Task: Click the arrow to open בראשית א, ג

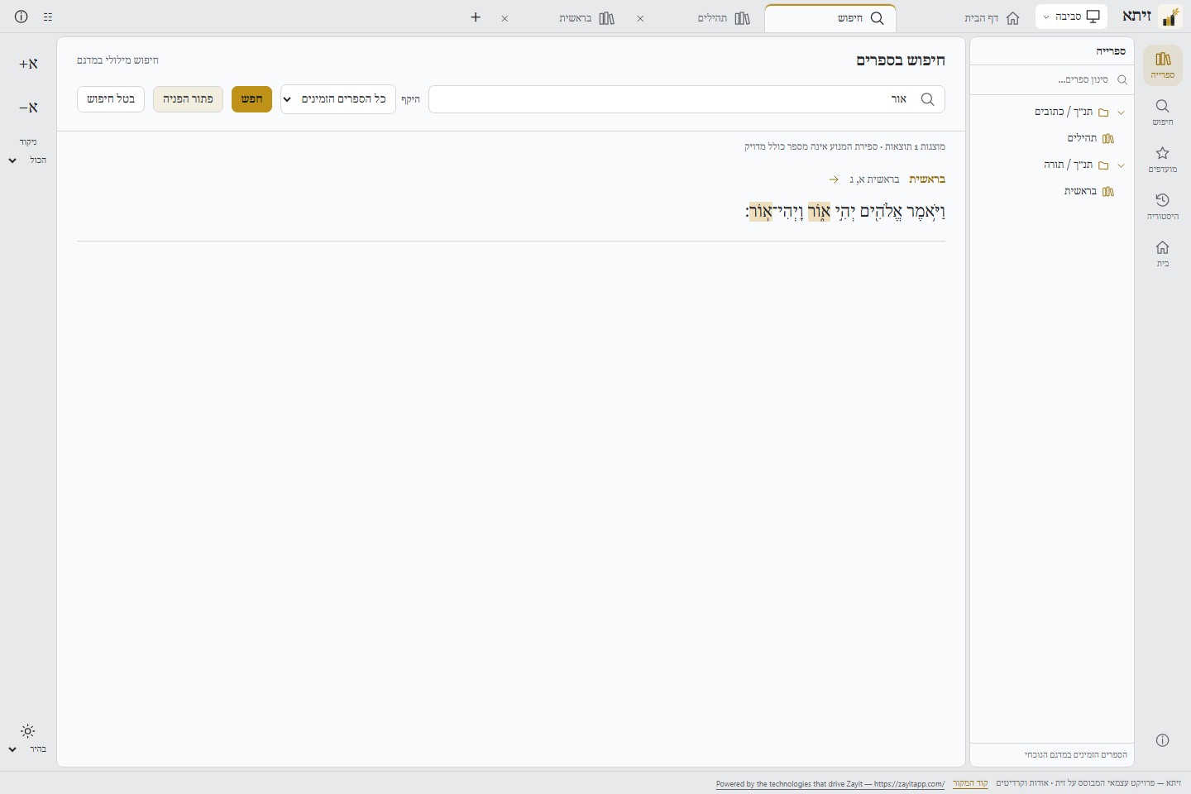Action: 834,179
